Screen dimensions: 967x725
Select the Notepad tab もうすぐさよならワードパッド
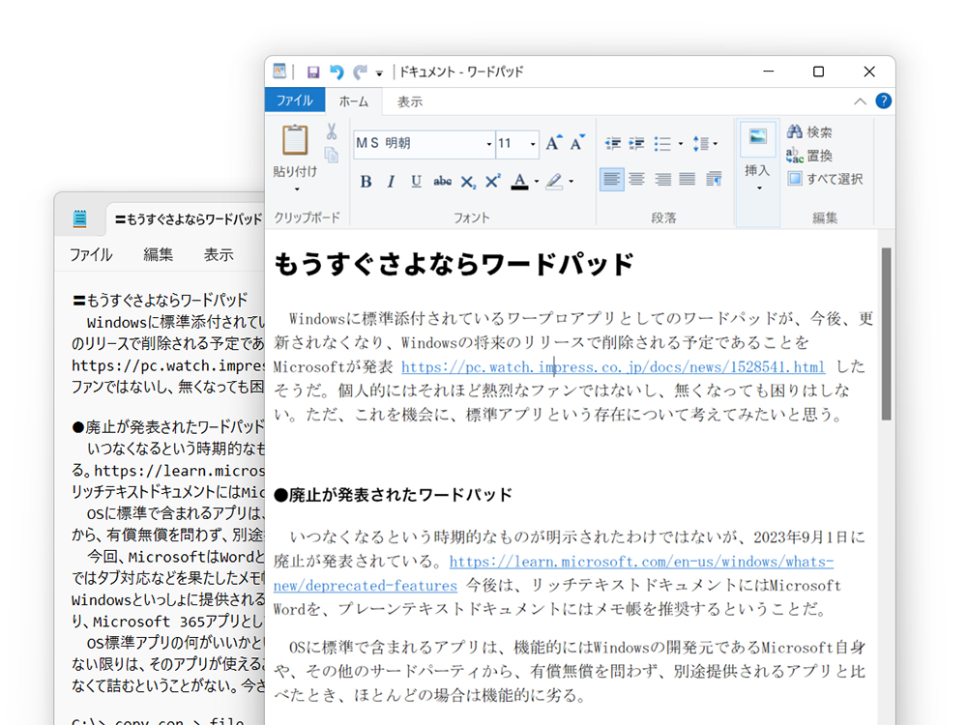point(189,219)
